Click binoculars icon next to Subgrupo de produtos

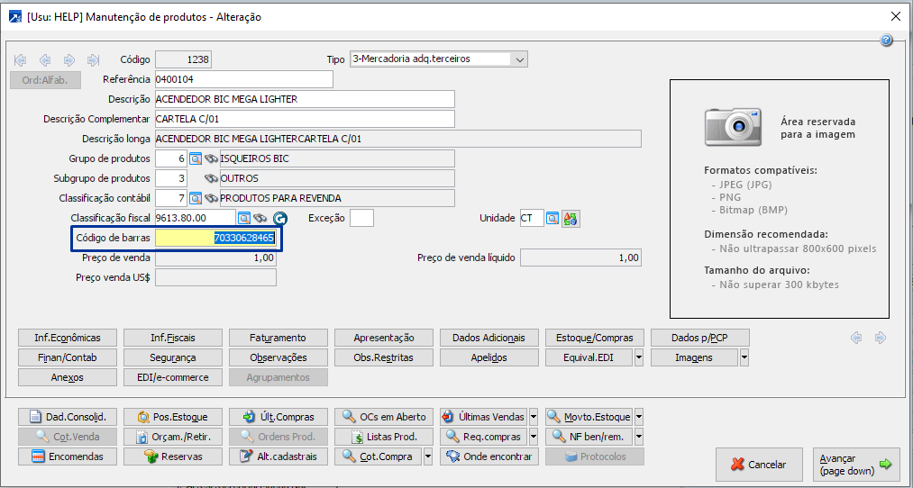pos(211,178)
